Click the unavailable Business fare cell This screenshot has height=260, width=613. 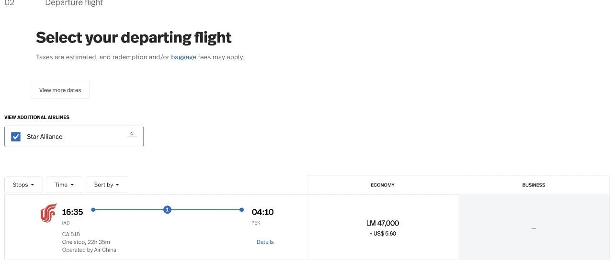click(534, 227)
